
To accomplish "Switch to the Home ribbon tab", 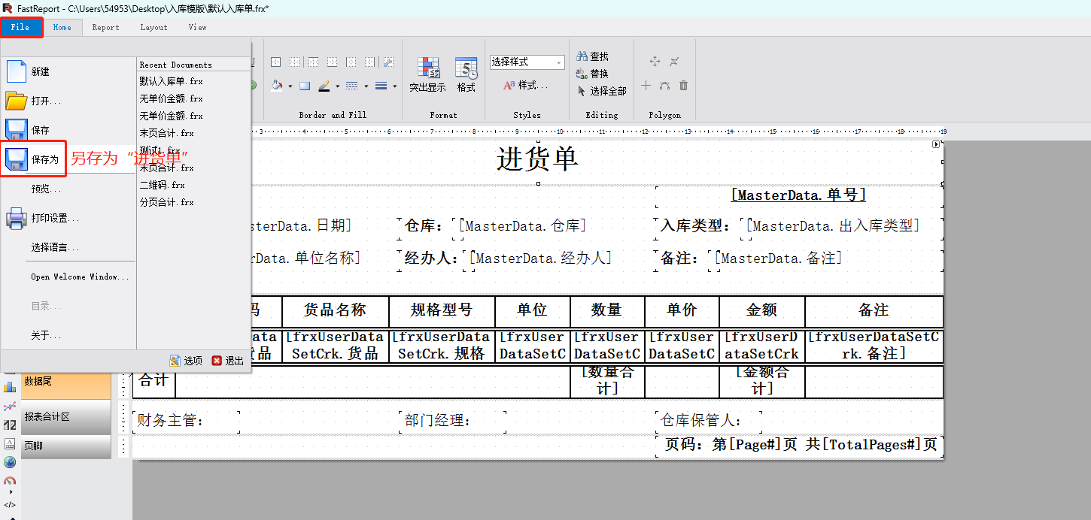I will (62, 27).
